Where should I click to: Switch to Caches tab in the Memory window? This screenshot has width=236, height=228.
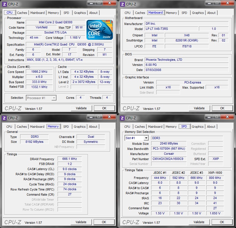[x=22, y=127]
